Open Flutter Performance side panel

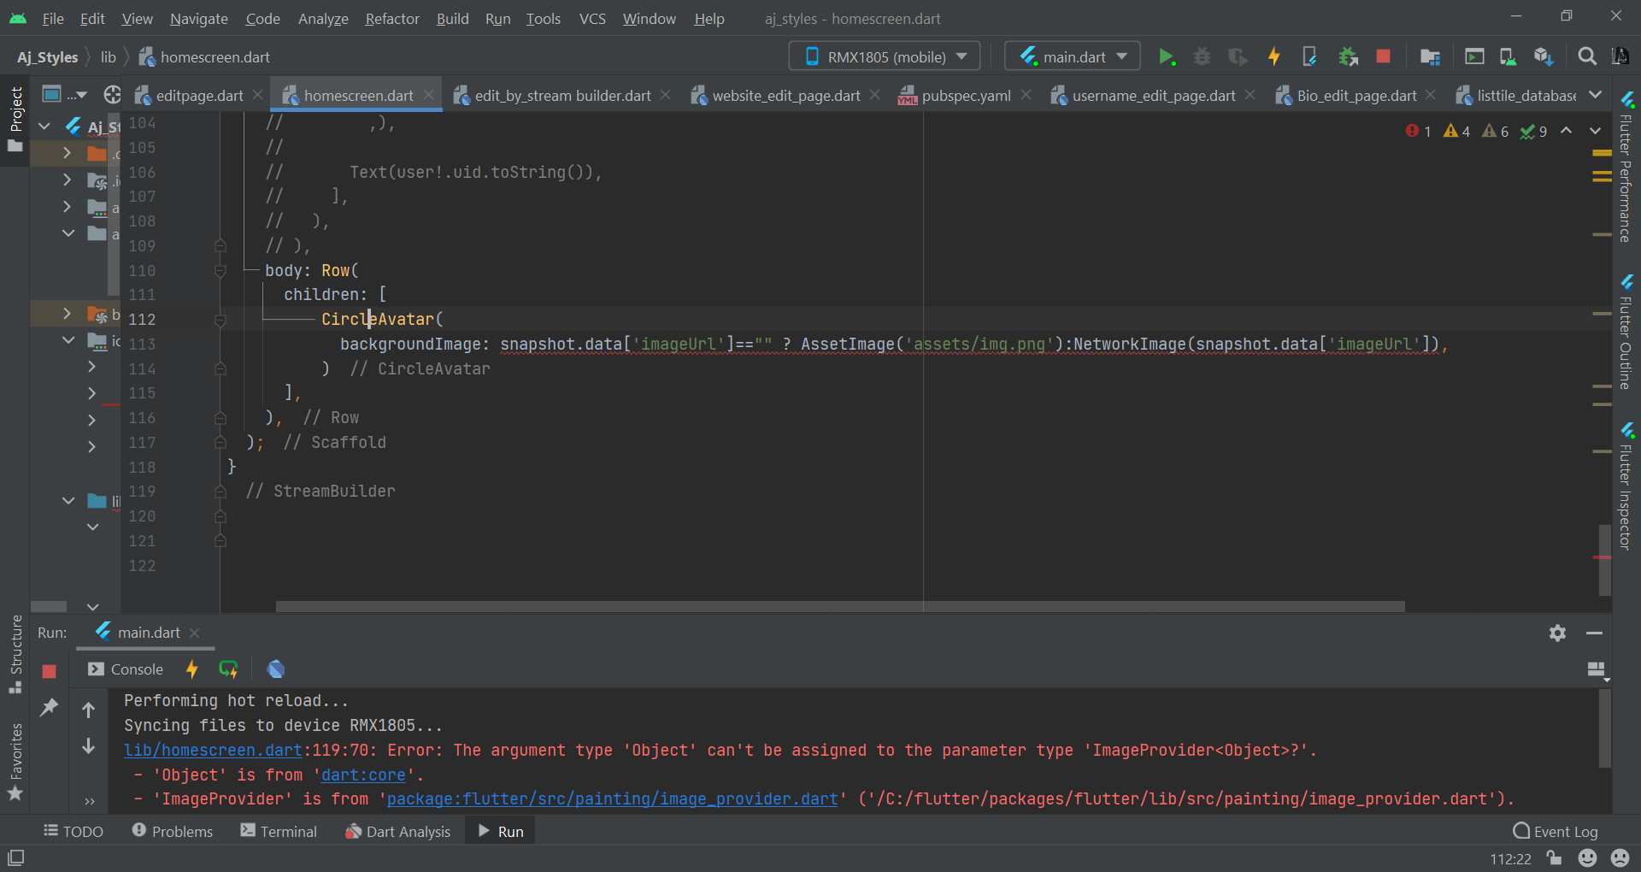1626,168
